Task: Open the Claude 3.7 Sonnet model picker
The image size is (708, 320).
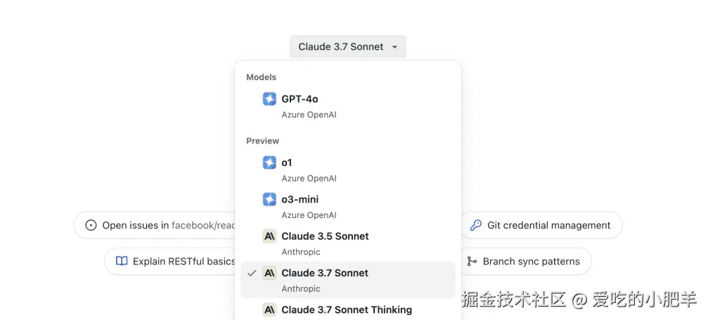Action: pos(348,46)
